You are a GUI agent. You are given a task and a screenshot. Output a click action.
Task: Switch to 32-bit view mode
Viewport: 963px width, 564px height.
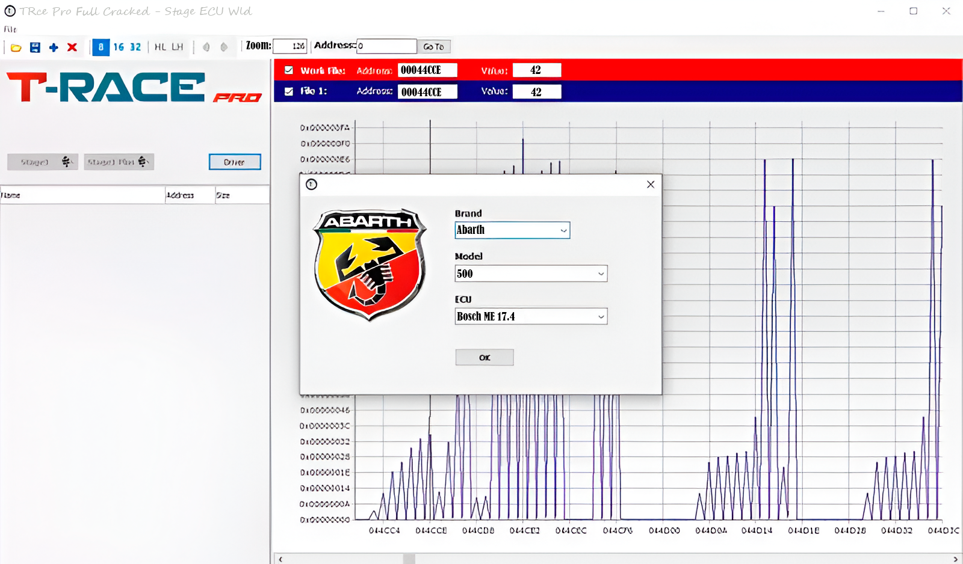135,47
